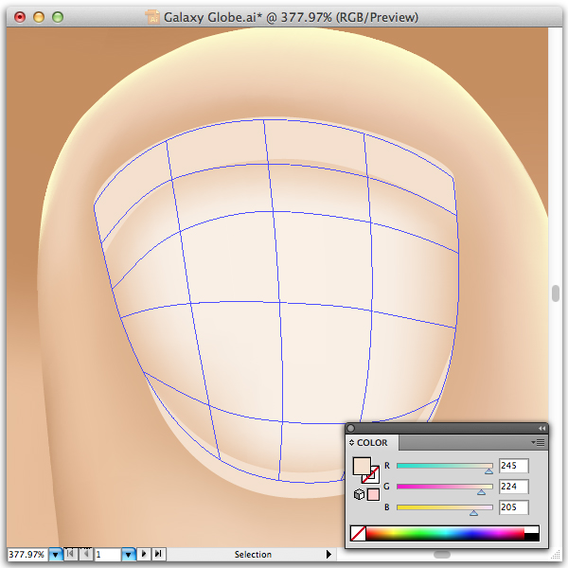Click the B value field showing 205
Viewport: 568px width, 568px height.
click(x=514, y=507)
